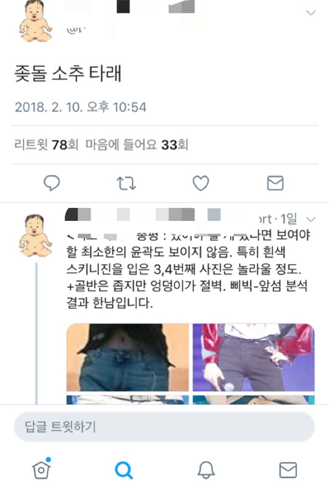The height and width of the screenshot is (490, 329).
Task: Like the tweet with heart icon
Action: [201, 183]
